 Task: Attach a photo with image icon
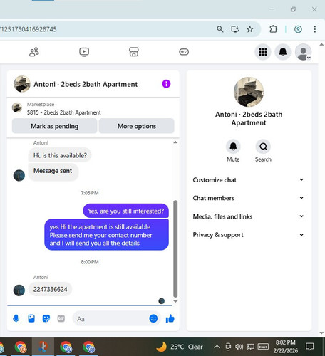(31, 318)
